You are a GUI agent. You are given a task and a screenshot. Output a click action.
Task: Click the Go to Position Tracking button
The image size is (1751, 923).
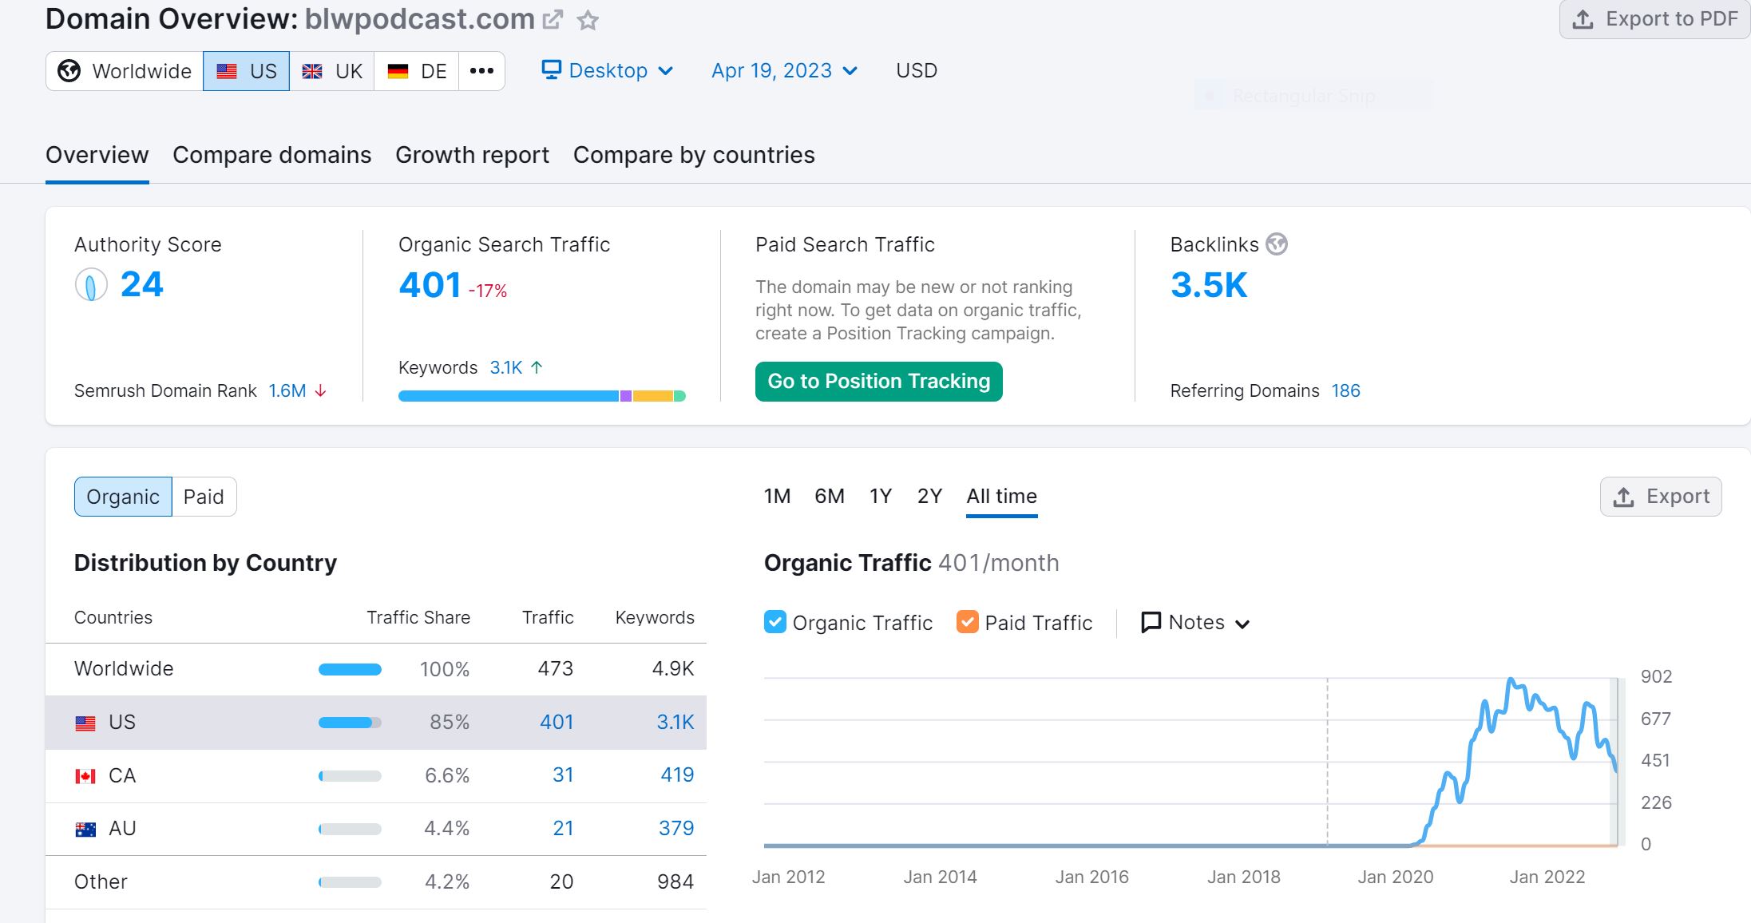click(878, 382)
